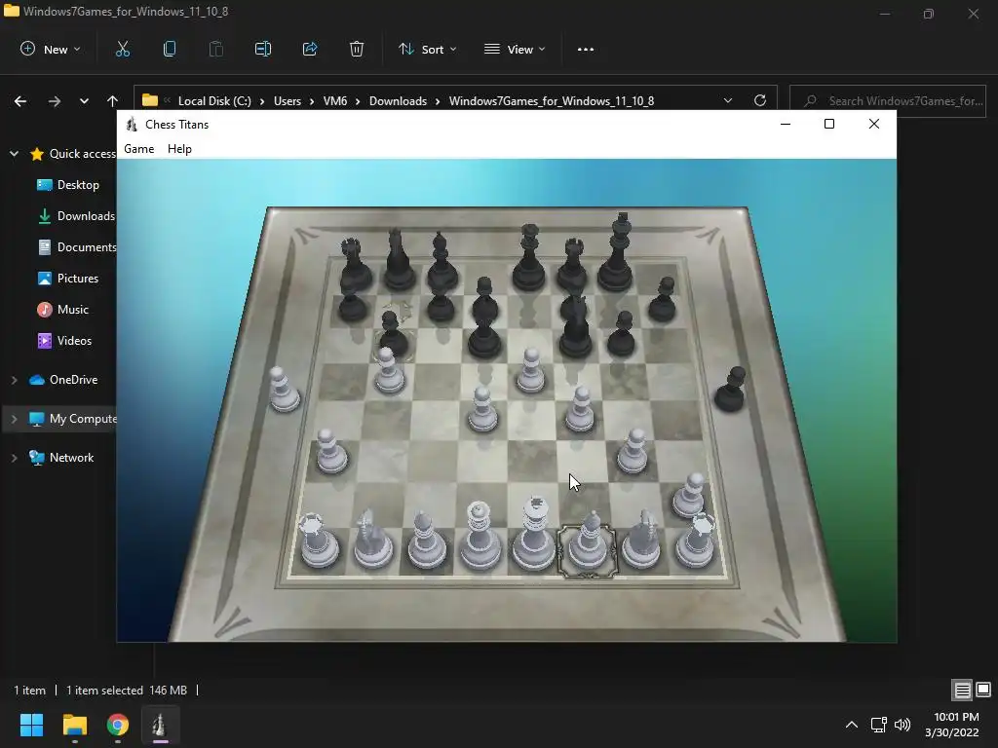Open network status tray icon
This screenshot has width=998, height=748.
(879, 725)
